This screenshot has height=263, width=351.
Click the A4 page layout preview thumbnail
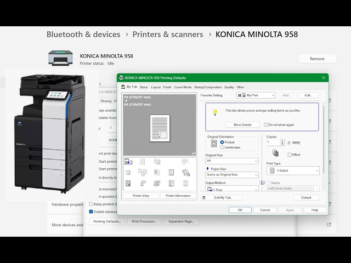tap(160, 128)
